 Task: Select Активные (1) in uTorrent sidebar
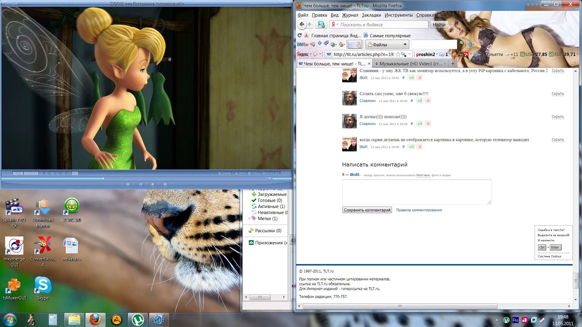point(268,206)
